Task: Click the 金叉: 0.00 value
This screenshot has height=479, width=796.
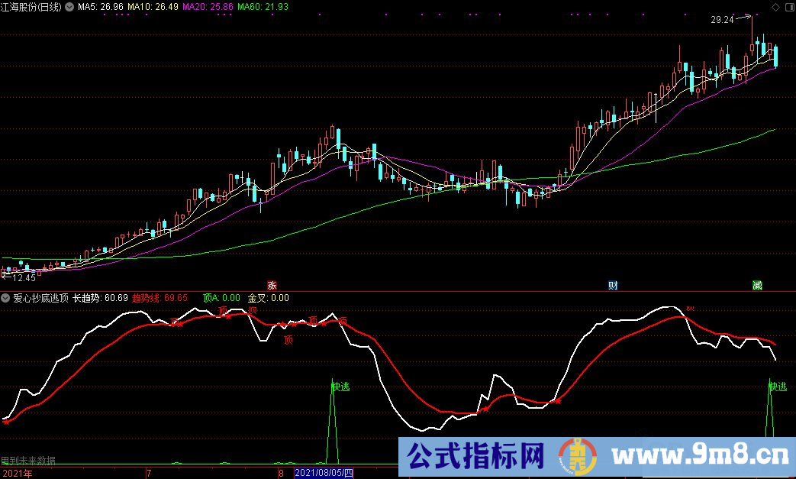Action: (x=269, y=298)
